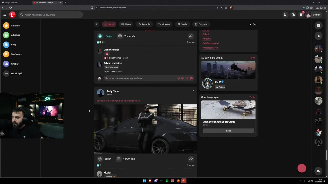Viewport: 328px width, 184px height.
Task: Toggle the browser sidebar panel icon
Action: coord(321,8)
